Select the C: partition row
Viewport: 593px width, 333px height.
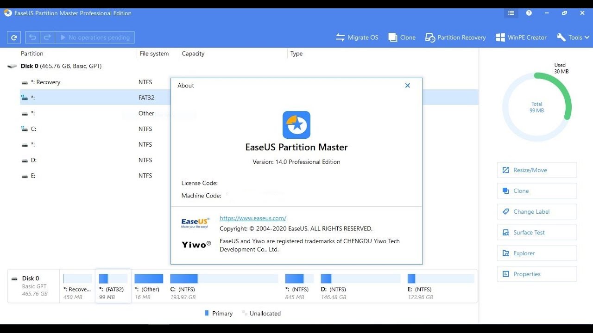(x=95, y=129)
